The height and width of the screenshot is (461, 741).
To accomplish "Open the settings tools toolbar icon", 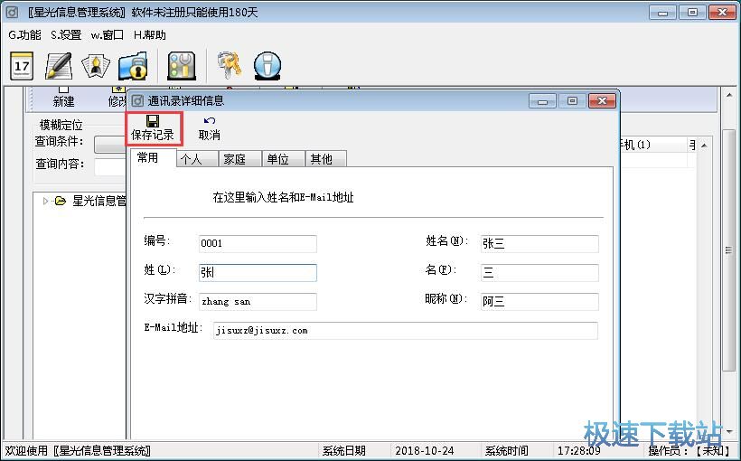I will [182, 66].
